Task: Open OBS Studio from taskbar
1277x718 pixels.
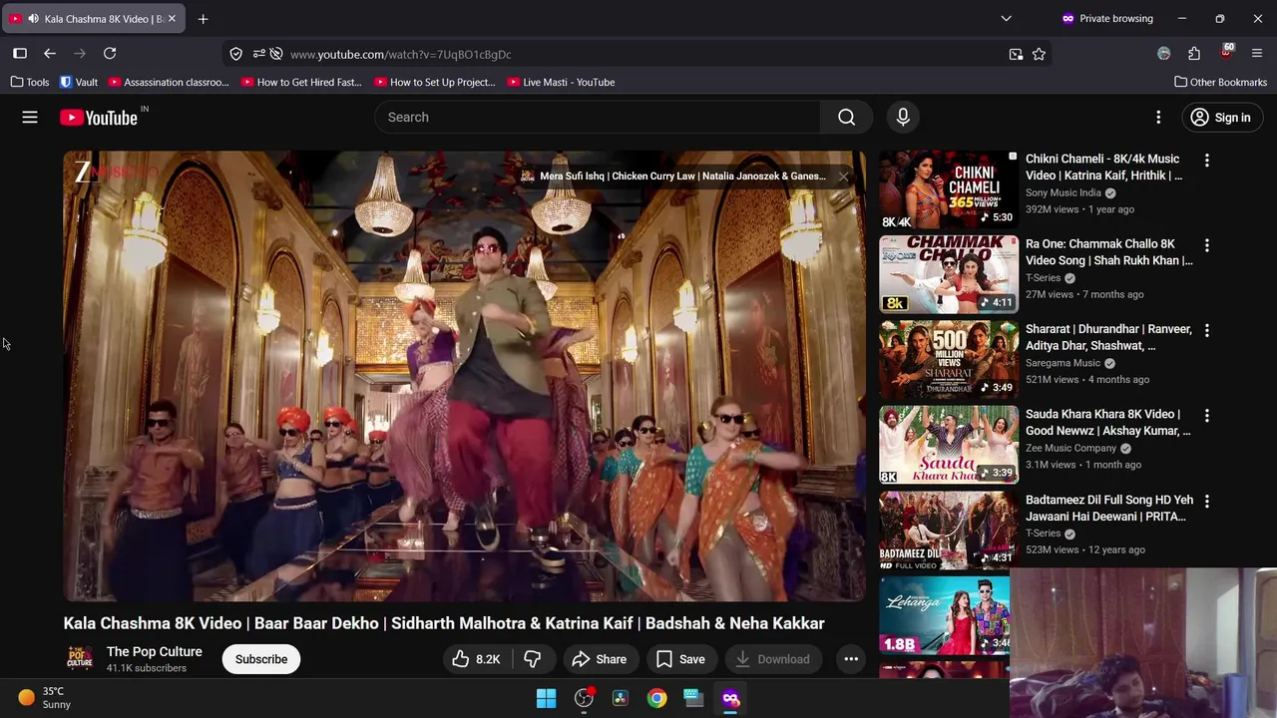Action: point(584,698)
